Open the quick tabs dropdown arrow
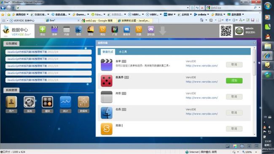Screen dimensions: 274x154 point(7,21)
